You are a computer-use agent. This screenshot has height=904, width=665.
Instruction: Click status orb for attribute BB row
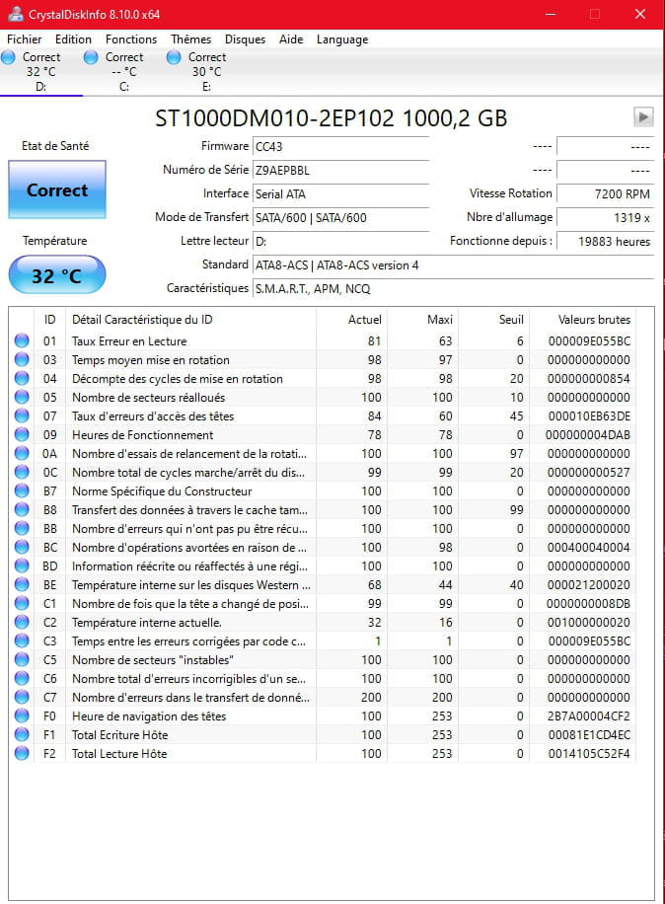(22, 528)
